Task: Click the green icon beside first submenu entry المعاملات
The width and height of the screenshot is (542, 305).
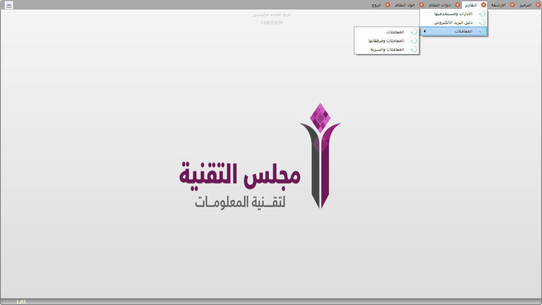Action: pyautogui.click(x=414, y=32)
